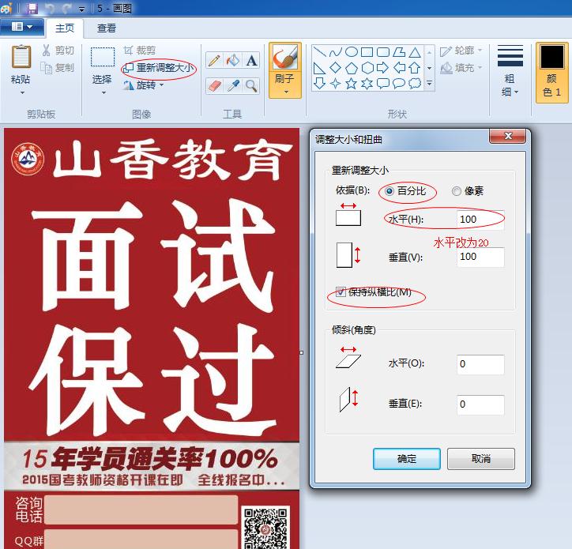
Task: Choose the Right triangle shape
Action: [319, 68]
